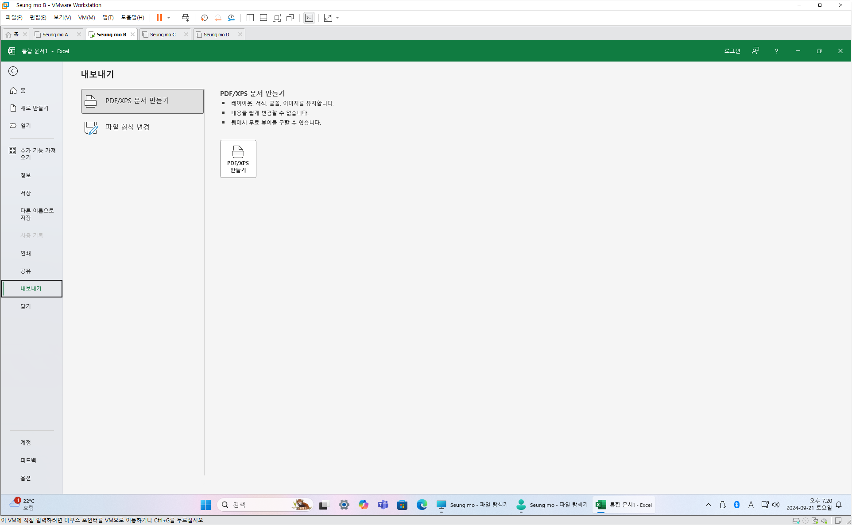
Task: Click 로그인 in the Excel title bar
Action: (x=732, y=51)
